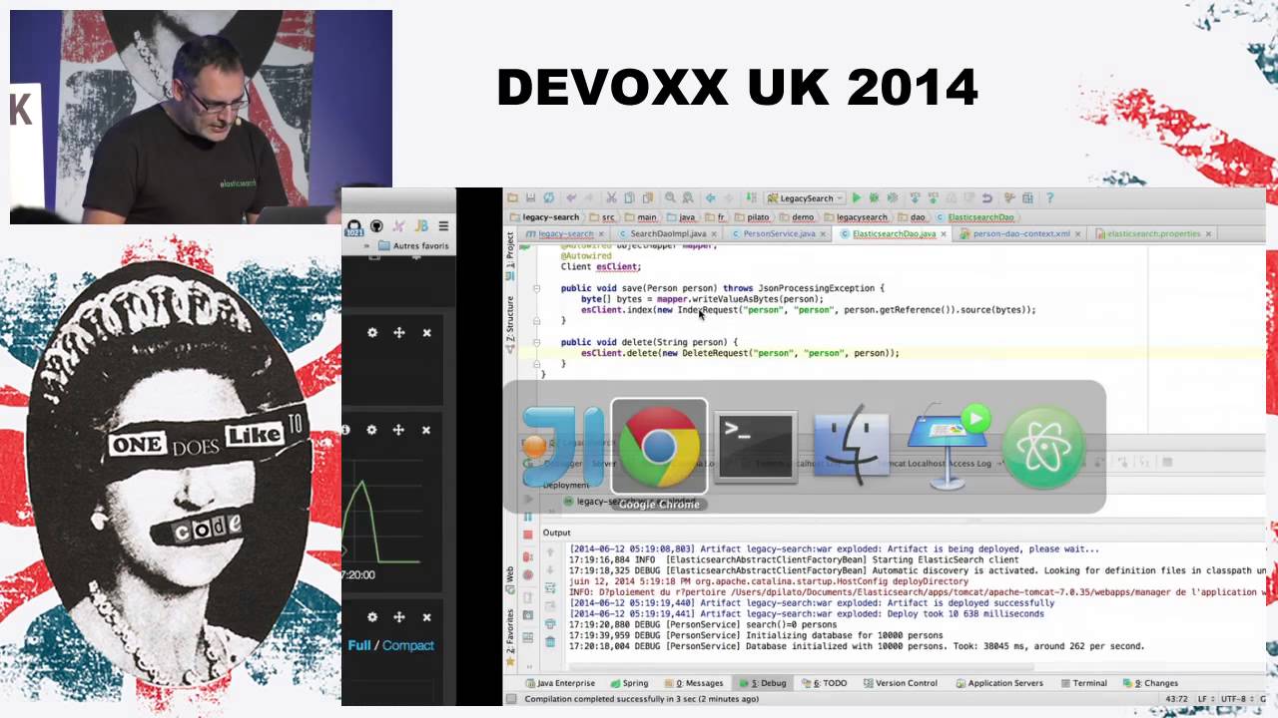Viewport: 1278px width, 718px height.
Task: Click the Synchronize refresh icon in toolbar
Action: coord(548,198)
